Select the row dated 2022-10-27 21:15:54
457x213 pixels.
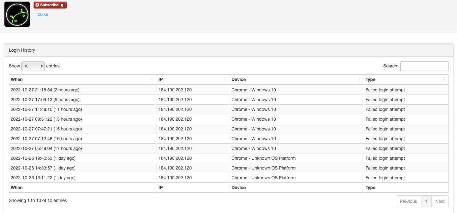tap(228, 90)
